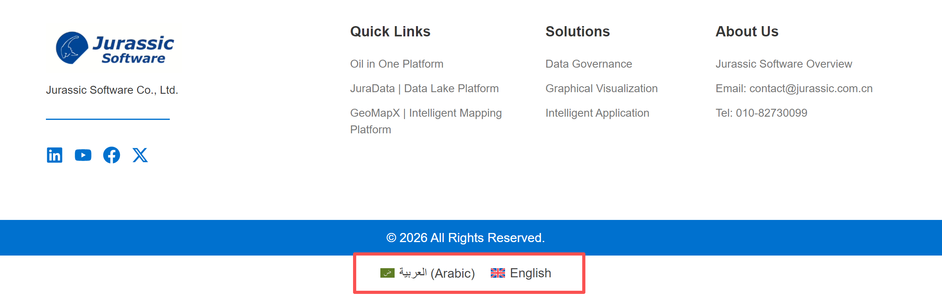
Task: Click the telephone number 010-82730099
Action: 771,113
